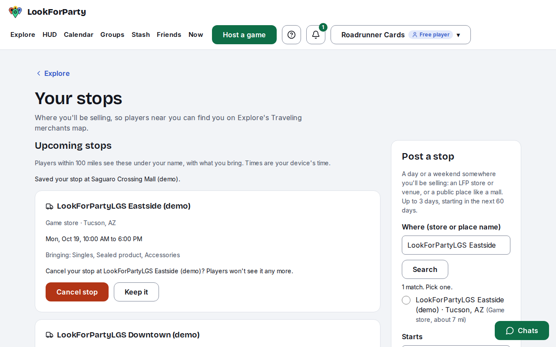Click the Bringing: Singles, Sealed product line
This screenshot has width=556, height=347.
113,255
